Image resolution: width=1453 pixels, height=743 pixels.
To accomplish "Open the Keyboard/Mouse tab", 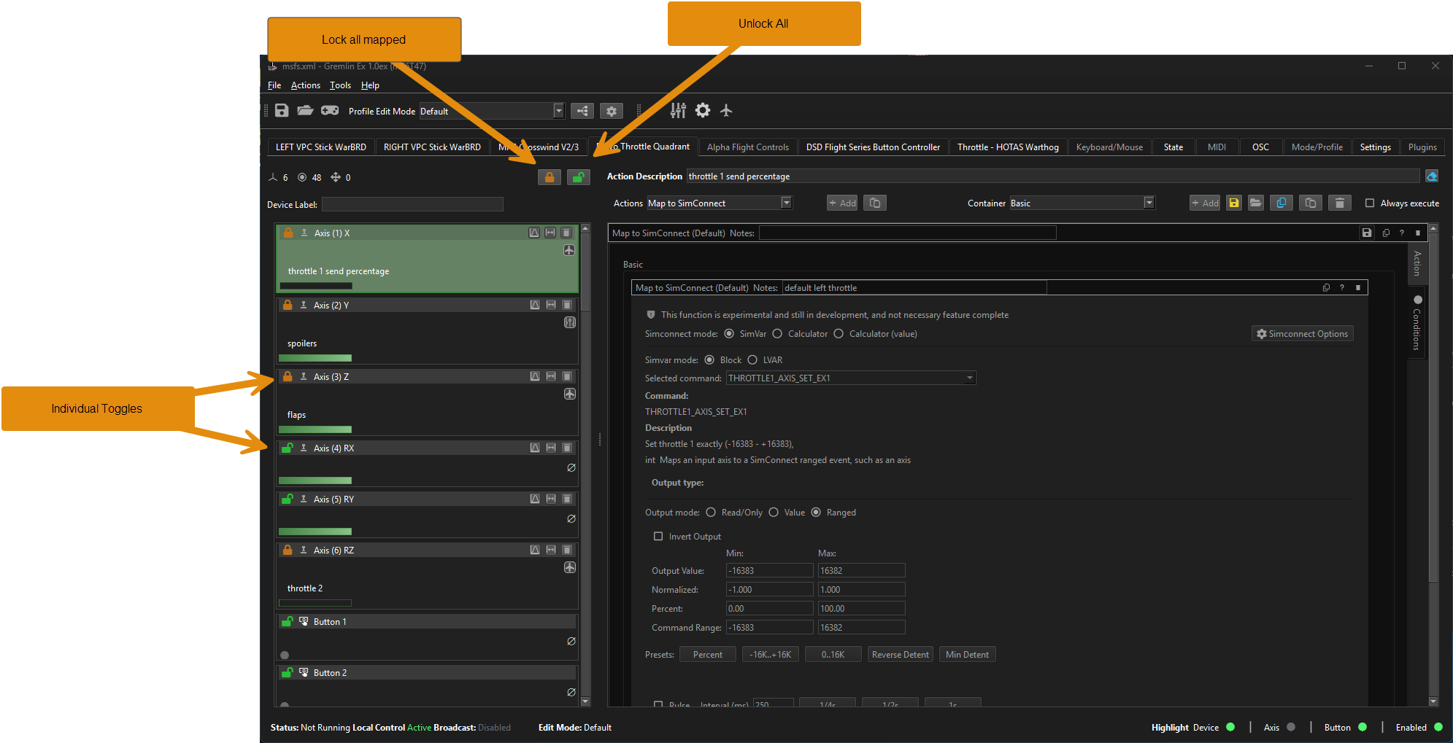I will tap(1109, 147).
